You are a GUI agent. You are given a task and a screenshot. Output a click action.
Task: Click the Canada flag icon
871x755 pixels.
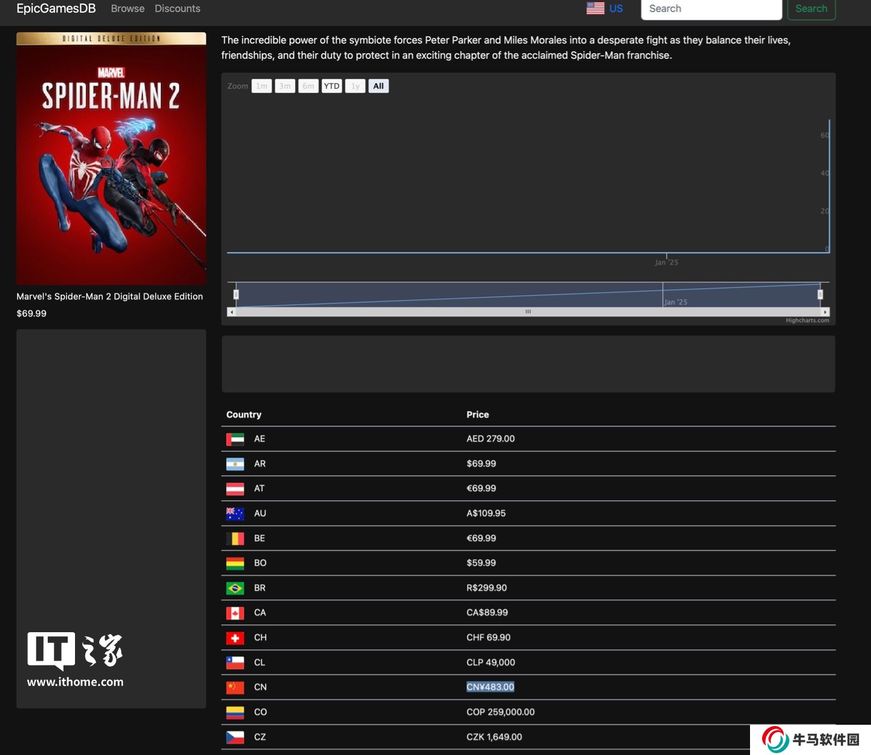[x=235, y=613]
